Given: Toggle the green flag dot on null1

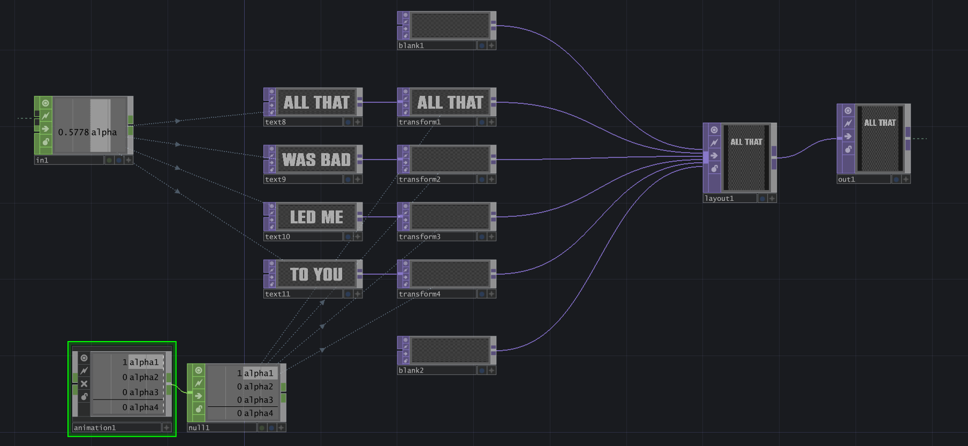Looking at the screenshot, I should pyautogui.click(x=262, y=428).
